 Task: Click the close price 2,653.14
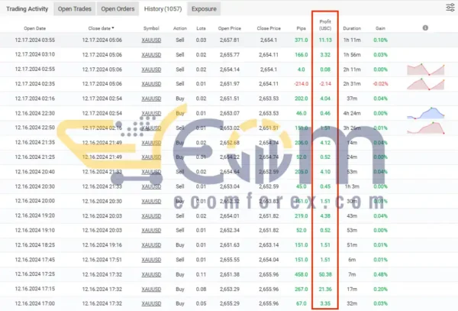269,245
